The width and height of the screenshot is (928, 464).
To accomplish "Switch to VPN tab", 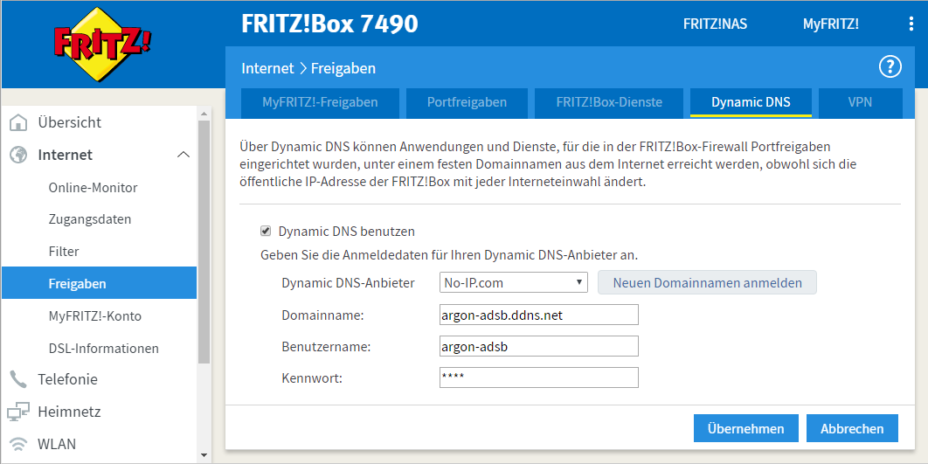I will point(860,102).
